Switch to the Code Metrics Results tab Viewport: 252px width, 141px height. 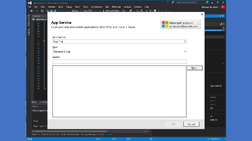50,134
